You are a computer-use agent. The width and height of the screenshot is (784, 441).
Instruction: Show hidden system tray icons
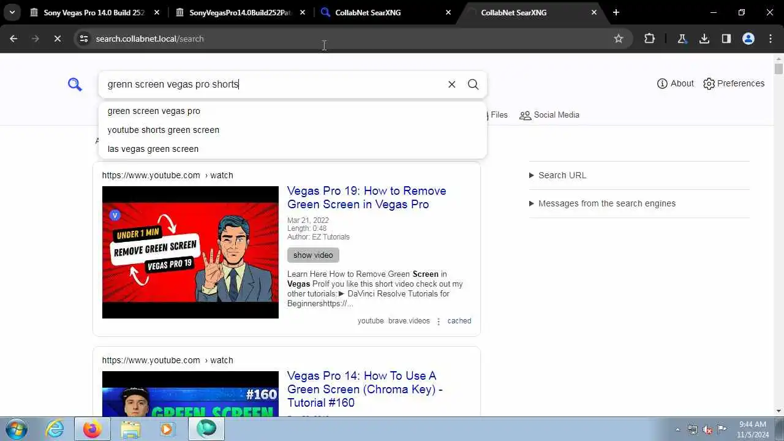coord(677,429)
